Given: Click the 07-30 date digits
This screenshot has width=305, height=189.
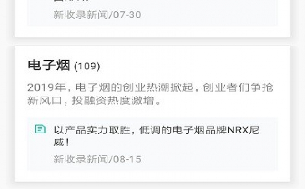Looking at the screenshot, I should 127,15.
